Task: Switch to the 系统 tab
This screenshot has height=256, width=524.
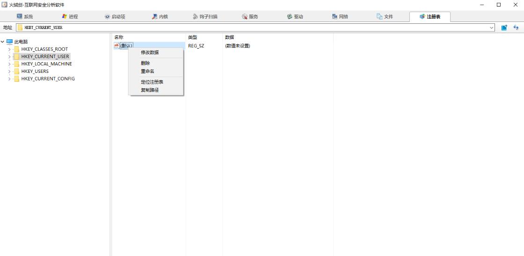Action: [x=25, y=16]
